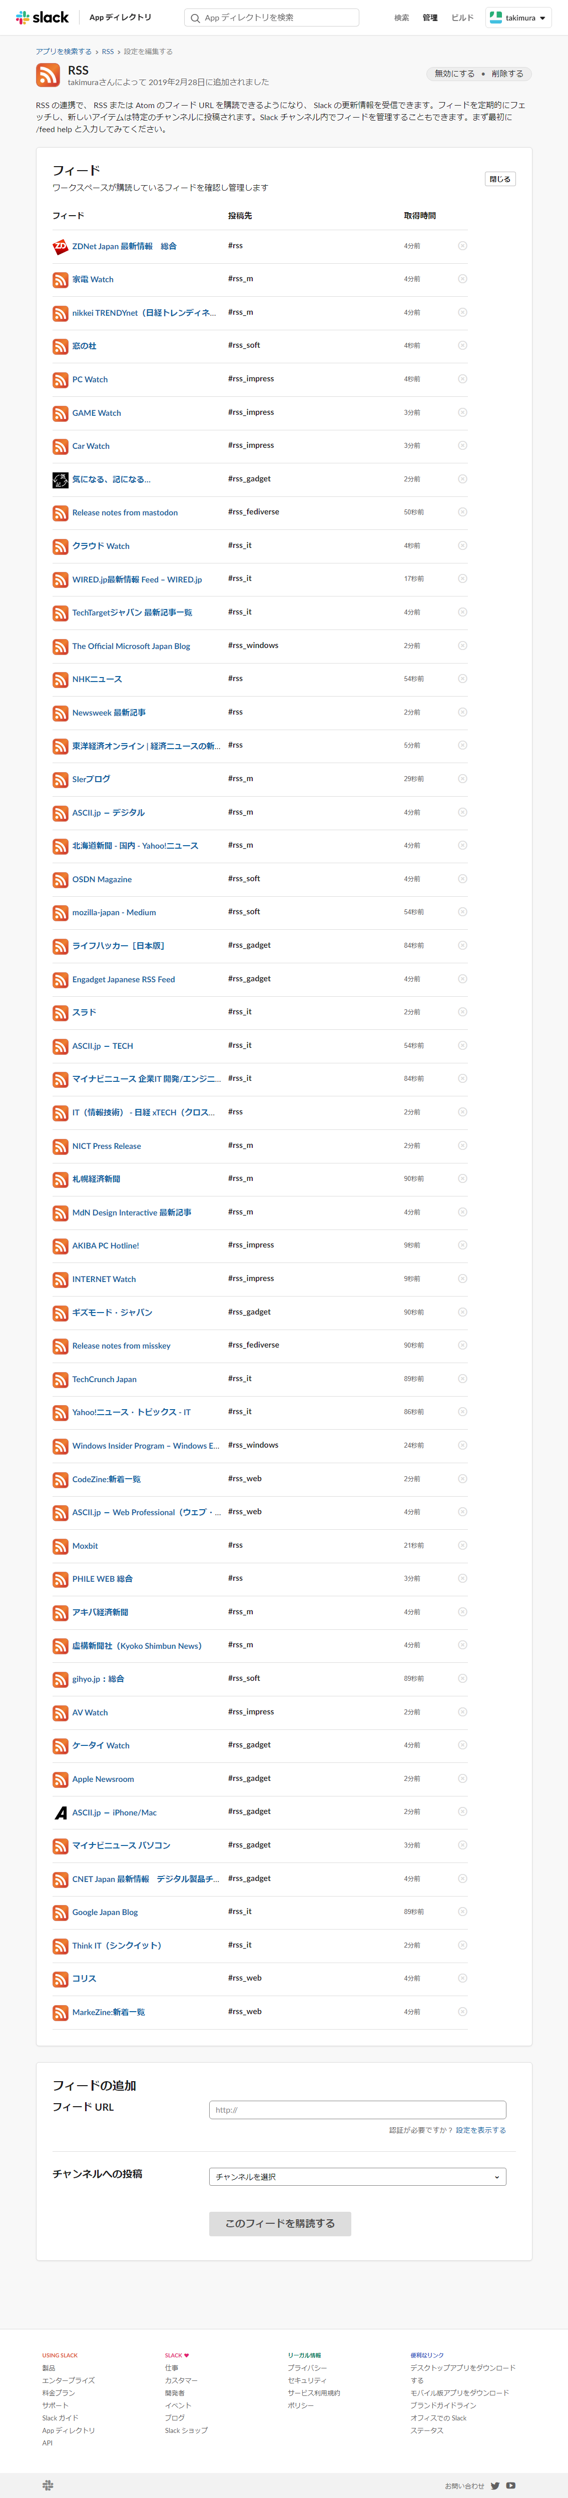Click 削除する button
Screen dimensions: 568x2498
pyautogui.click(x=507, y=74)
